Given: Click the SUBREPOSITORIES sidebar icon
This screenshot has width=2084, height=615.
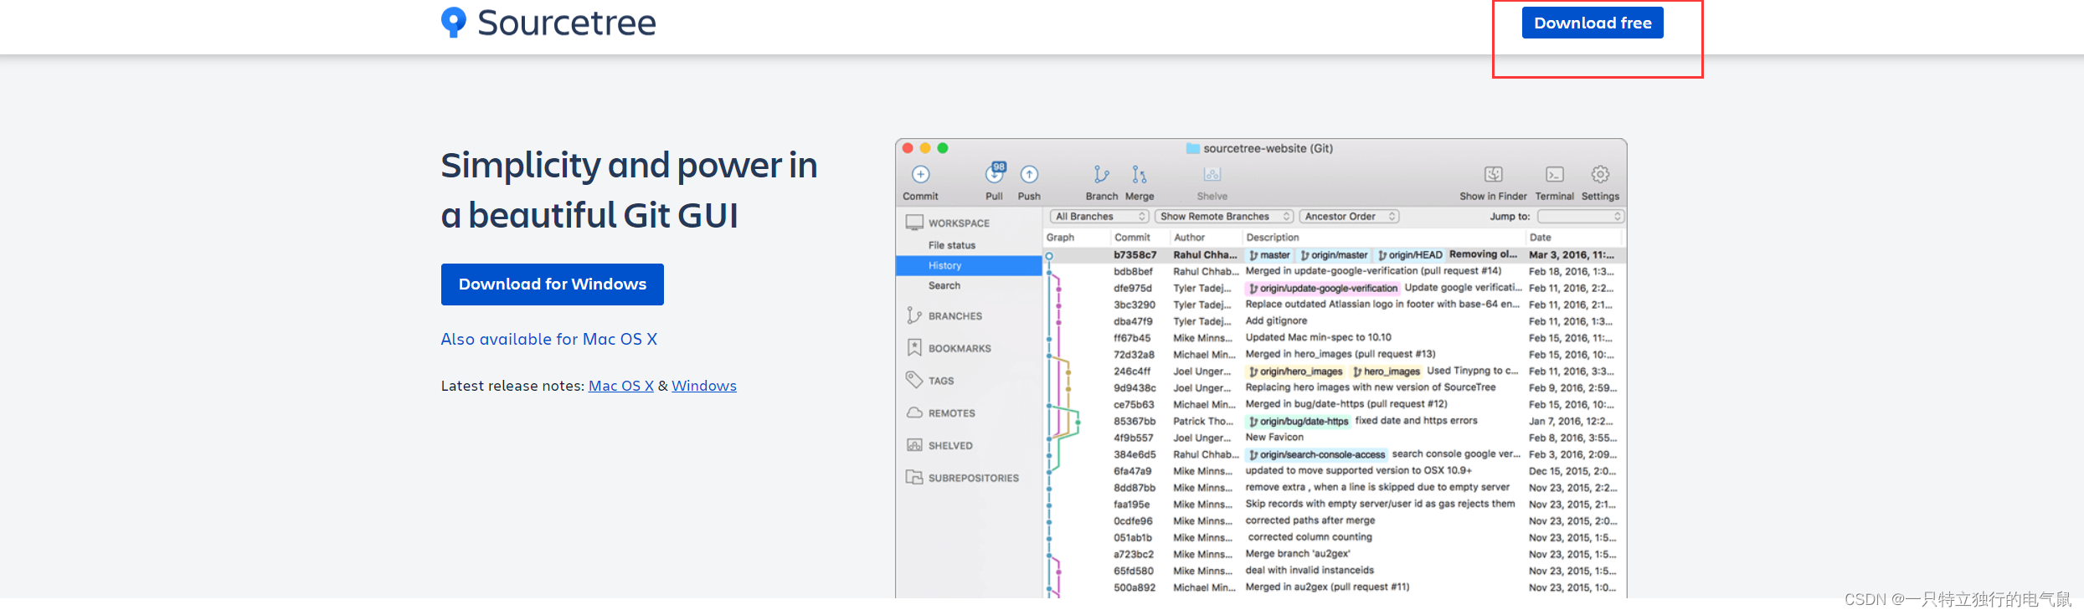Looking at the screenshot, I should tap(914, 477).
